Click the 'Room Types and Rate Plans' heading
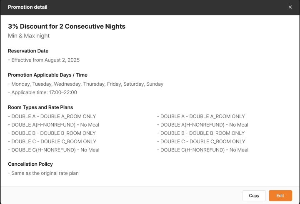300x204 pixels. (x=40, y=107)
